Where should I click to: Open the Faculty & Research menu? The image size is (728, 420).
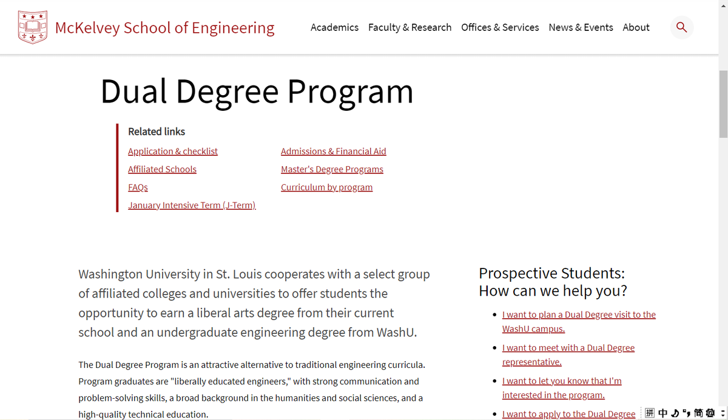[409, 27]
